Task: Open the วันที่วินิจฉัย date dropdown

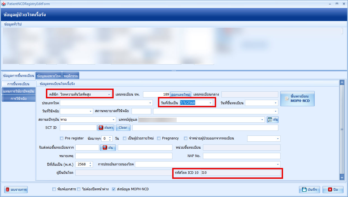Action: (x=90, y=111)
